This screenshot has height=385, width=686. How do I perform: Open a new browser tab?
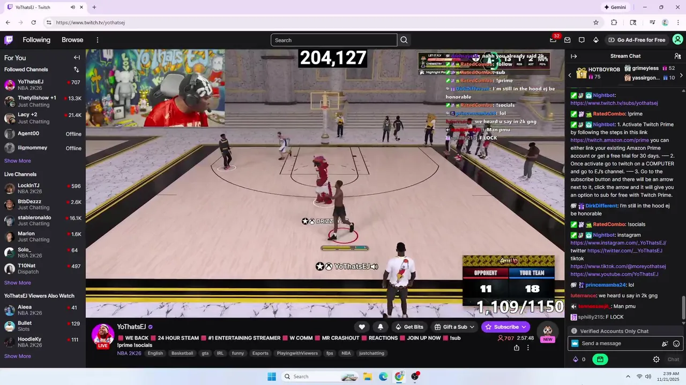(x=94, y=7)
